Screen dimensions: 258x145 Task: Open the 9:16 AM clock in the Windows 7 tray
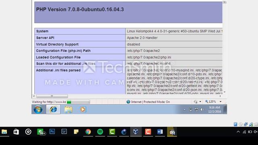[x=214, y=110]
